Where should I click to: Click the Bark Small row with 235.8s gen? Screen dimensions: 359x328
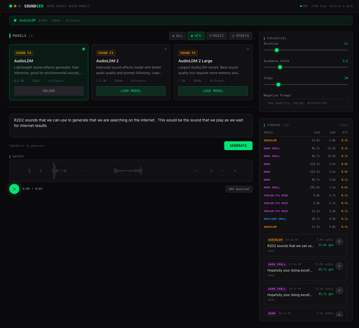click(306, 188)
